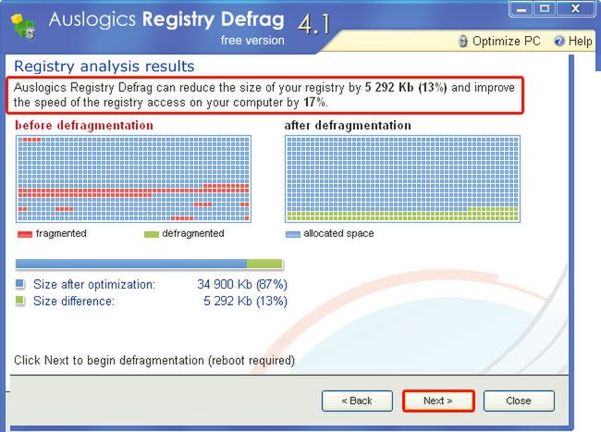Click the 'allocated space' legend label
The height and width of the screenshot is (432, 601).
point(338,233)
